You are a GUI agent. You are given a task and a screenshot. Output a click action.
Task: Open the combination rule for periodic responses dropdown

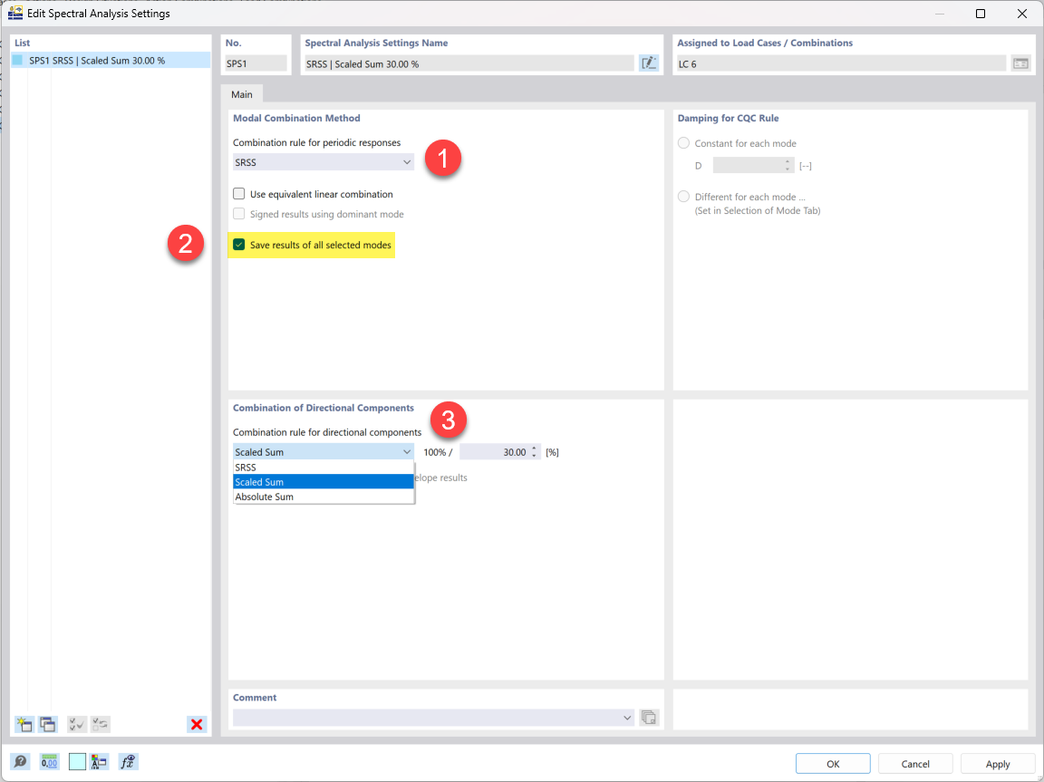(x=404, y=161)
